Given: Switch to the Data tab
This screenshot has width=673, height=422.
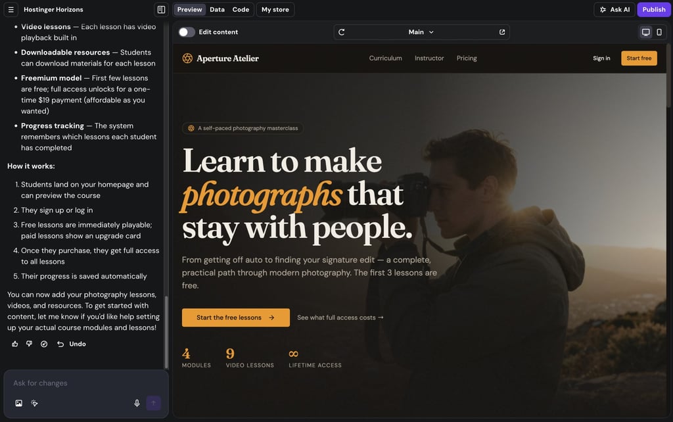Looking at the screenshot, I should [217, 9].
